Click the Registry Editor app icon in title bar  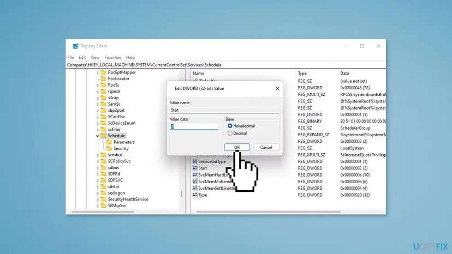coord(75,46)
